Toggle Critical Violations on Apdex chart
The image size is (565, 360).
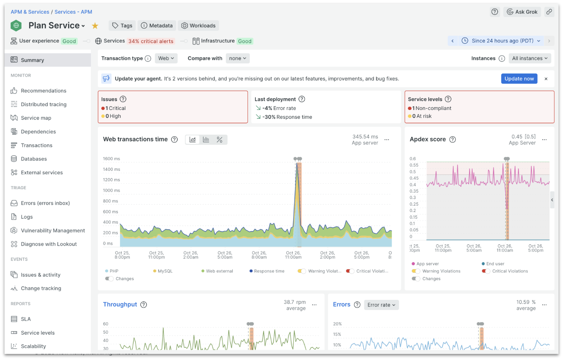click(486, 271)
